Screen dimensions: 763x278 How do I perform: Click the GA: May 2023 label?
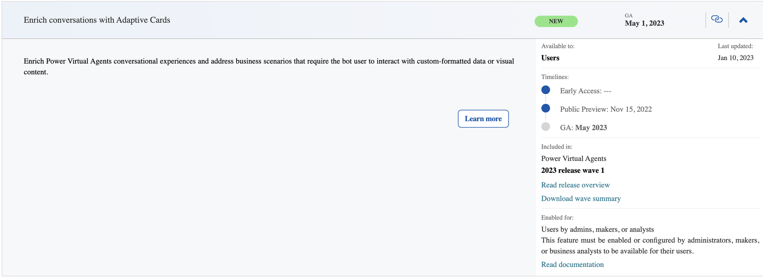click(583, 128)
